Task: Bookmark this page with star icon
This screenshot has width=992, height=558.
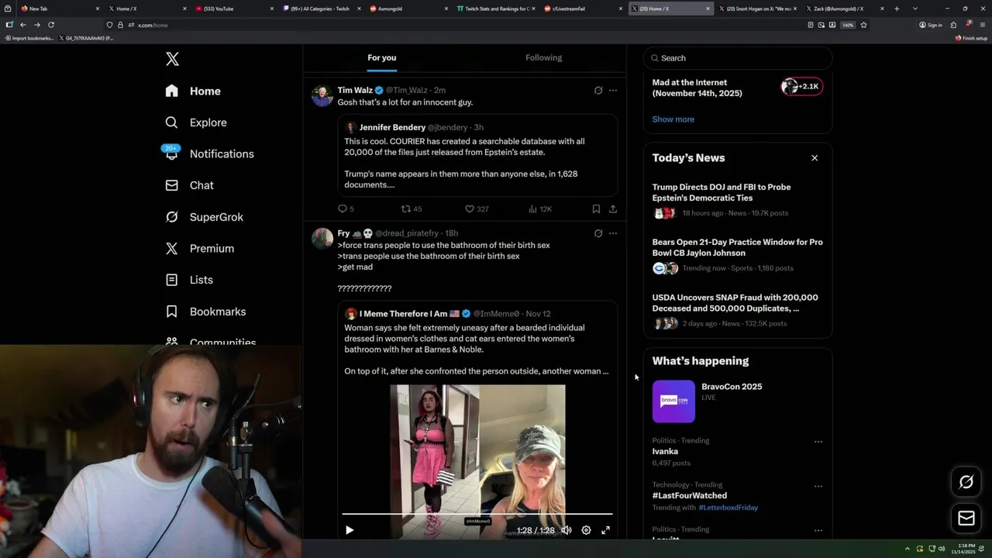Action: tap(863, 25)
